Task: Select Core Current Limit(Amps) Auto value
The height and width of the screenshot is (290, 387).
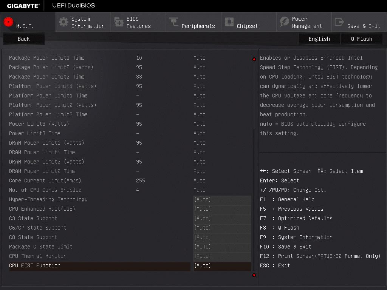Action: click(x=200, y=180)
